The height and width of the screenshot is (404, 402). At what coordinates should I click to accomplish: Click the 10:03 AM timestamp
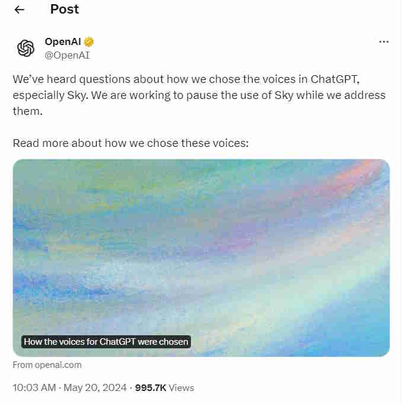34,387
